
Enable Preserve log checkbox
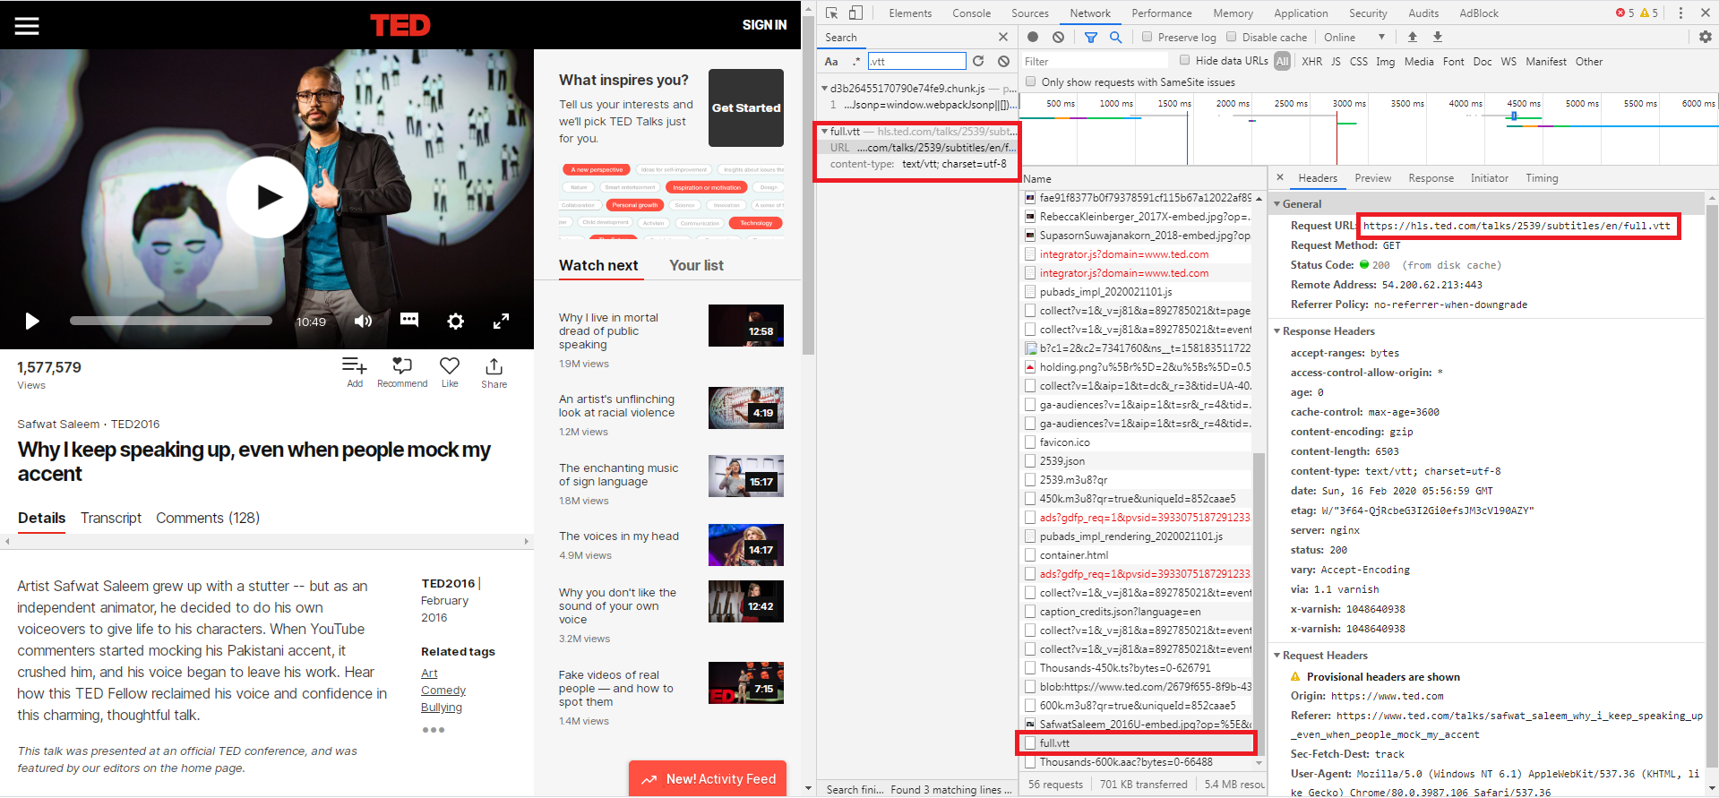coord(1147,37)
